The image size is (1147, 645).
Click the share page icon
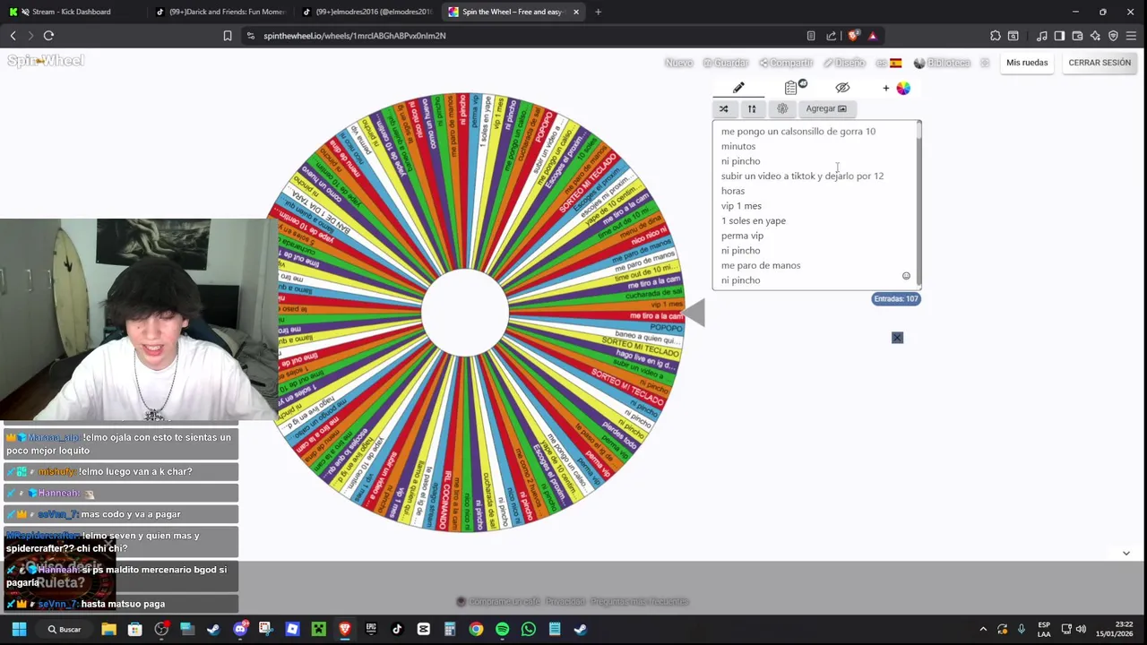pyautogui.click(x=832, y=36)
